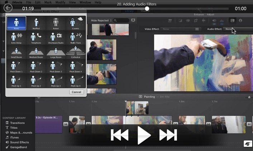
Task: Open the View menu
Action: 72,2
